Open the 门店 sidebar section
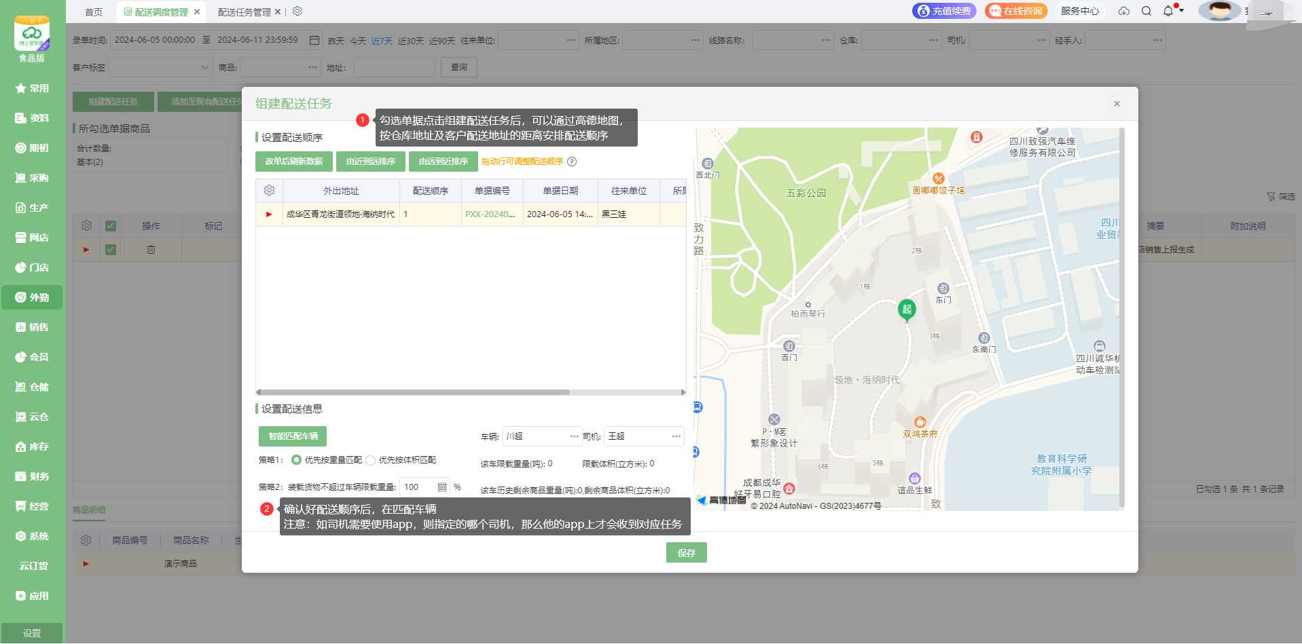This screenshot has height=644, width=1302. point(32,267)
